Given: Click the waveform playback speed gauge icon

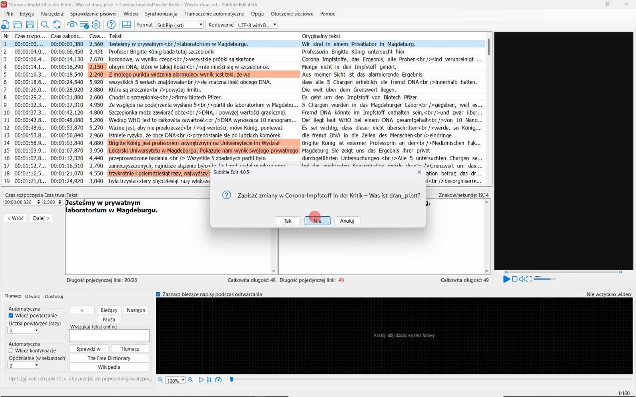Looking at the screenshot, I should [x=218, y=380].
